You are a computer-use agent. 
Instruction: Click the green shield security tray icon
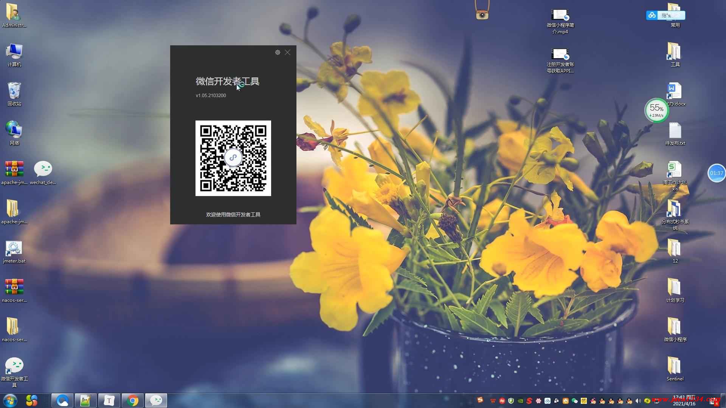tap(511, 401)
